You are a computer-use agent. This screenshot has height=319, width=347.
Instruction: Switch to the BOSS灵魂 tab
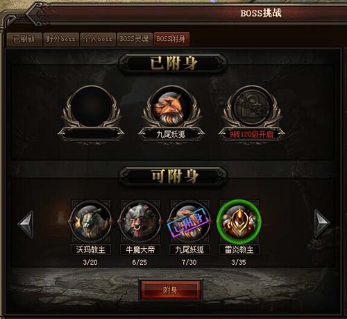134,39
